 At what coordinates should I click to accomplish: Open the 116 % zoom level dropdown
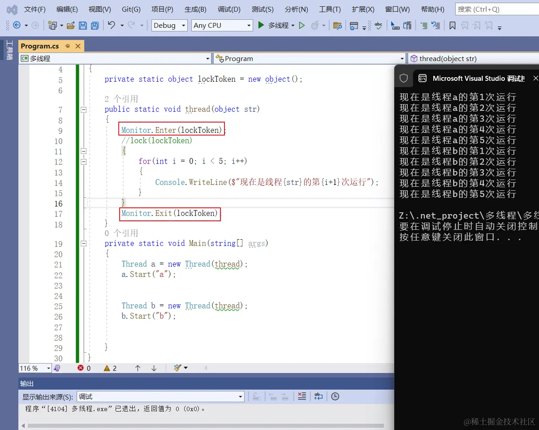(x=35, y=368)
